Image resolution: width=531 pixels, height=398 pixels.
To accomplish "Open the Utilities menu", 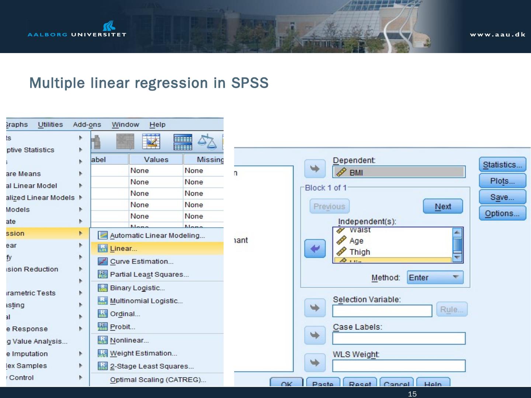I will [50, 125].
